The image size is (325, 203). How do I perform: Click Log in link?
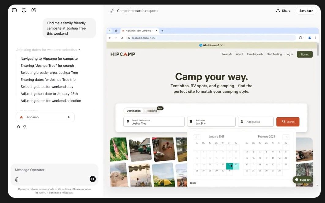pyautogui.click(x=289, y=54)
